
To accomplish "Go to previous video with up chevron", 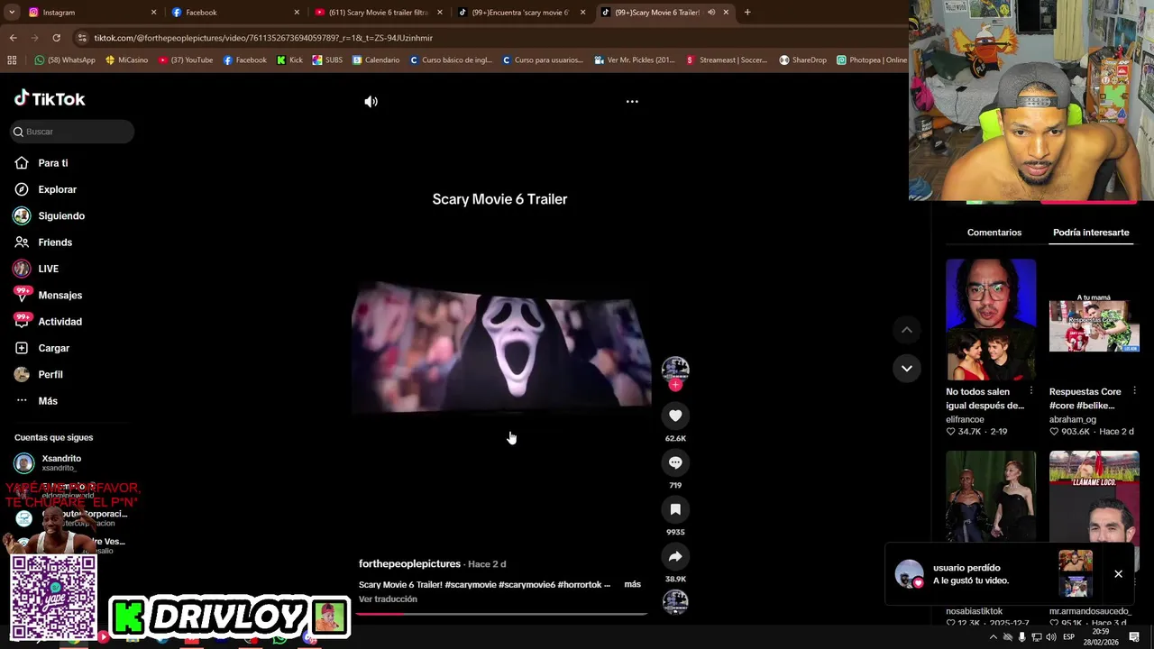I will click(907, 330).
